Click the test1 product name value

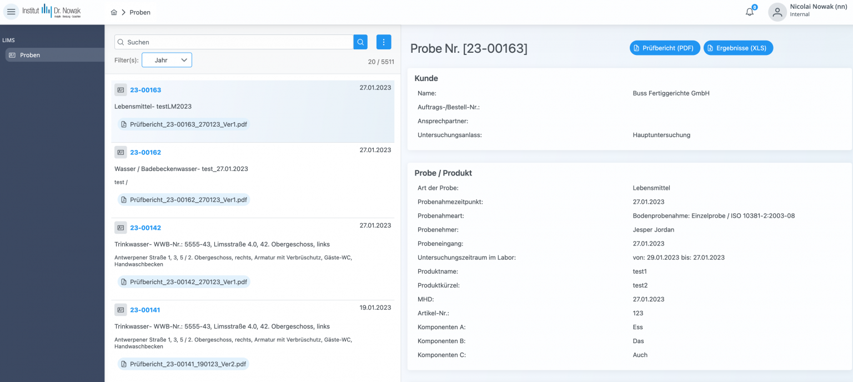pyautogui.click(x=640, y=272)
